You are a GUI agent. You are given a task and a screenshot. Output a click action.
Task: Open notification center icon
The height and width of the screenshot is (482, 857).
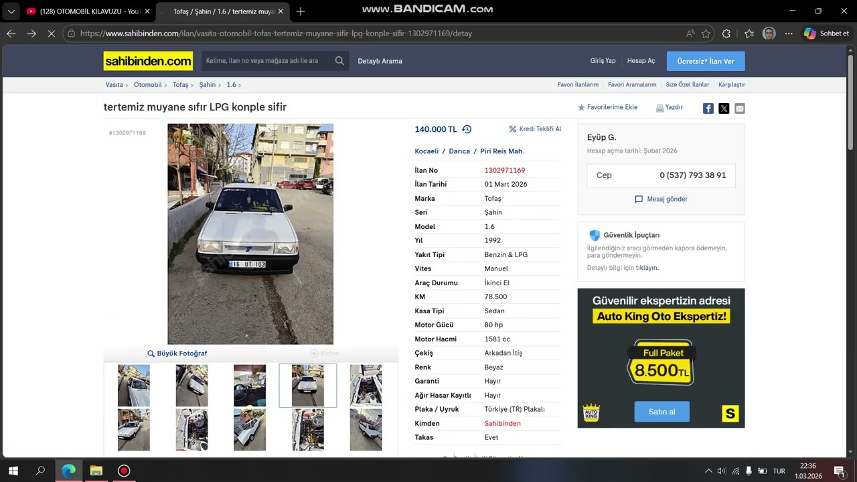click(839, 471)
